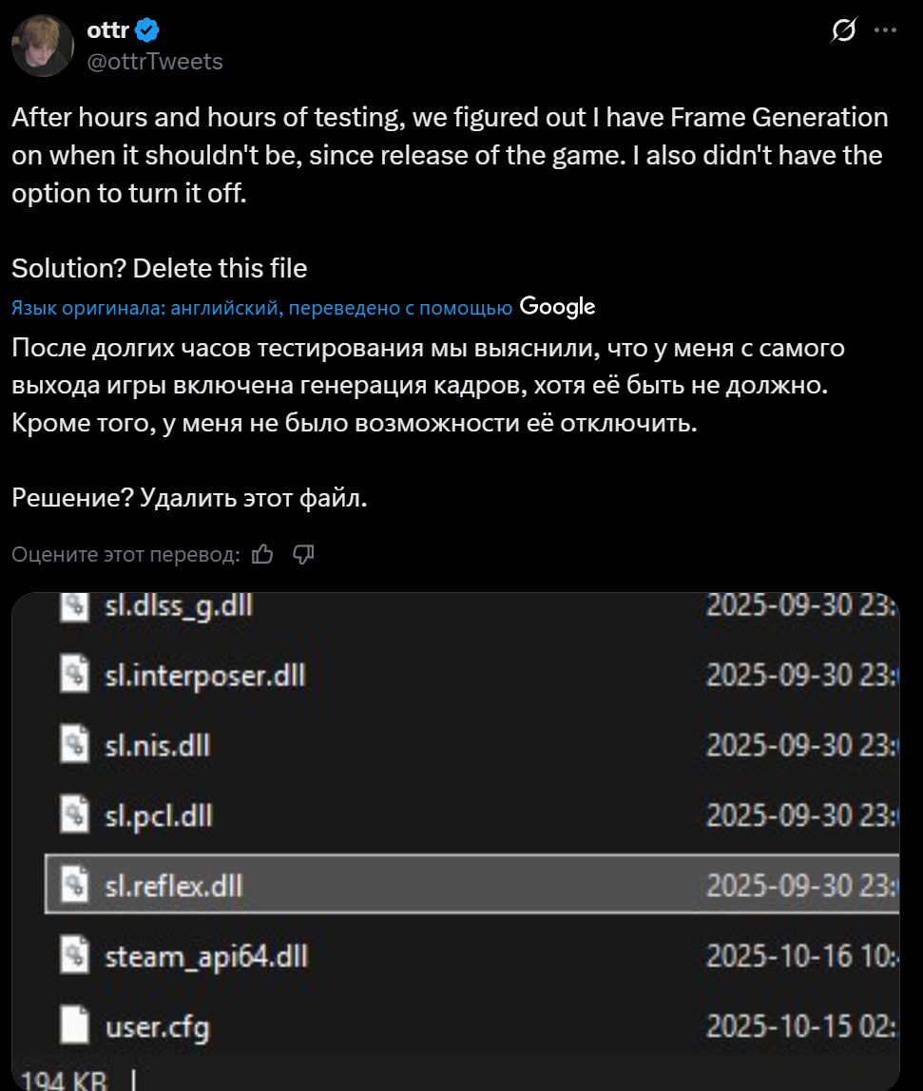Click the blue verified badge

click(146, 31)
